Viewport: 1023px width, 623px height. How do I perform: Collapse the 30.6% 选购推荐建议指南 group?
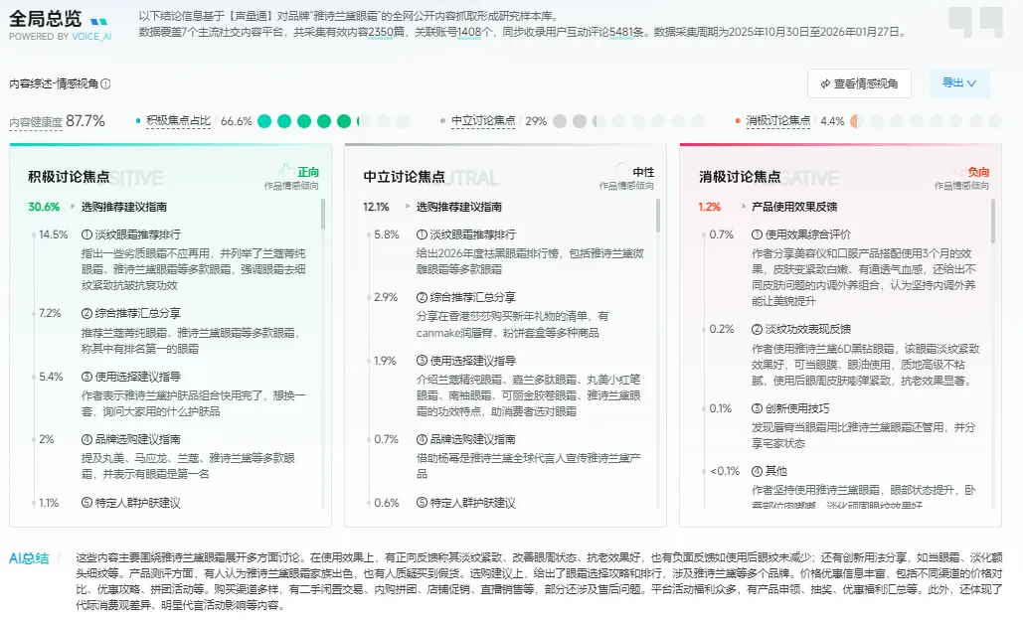point(74,206)
